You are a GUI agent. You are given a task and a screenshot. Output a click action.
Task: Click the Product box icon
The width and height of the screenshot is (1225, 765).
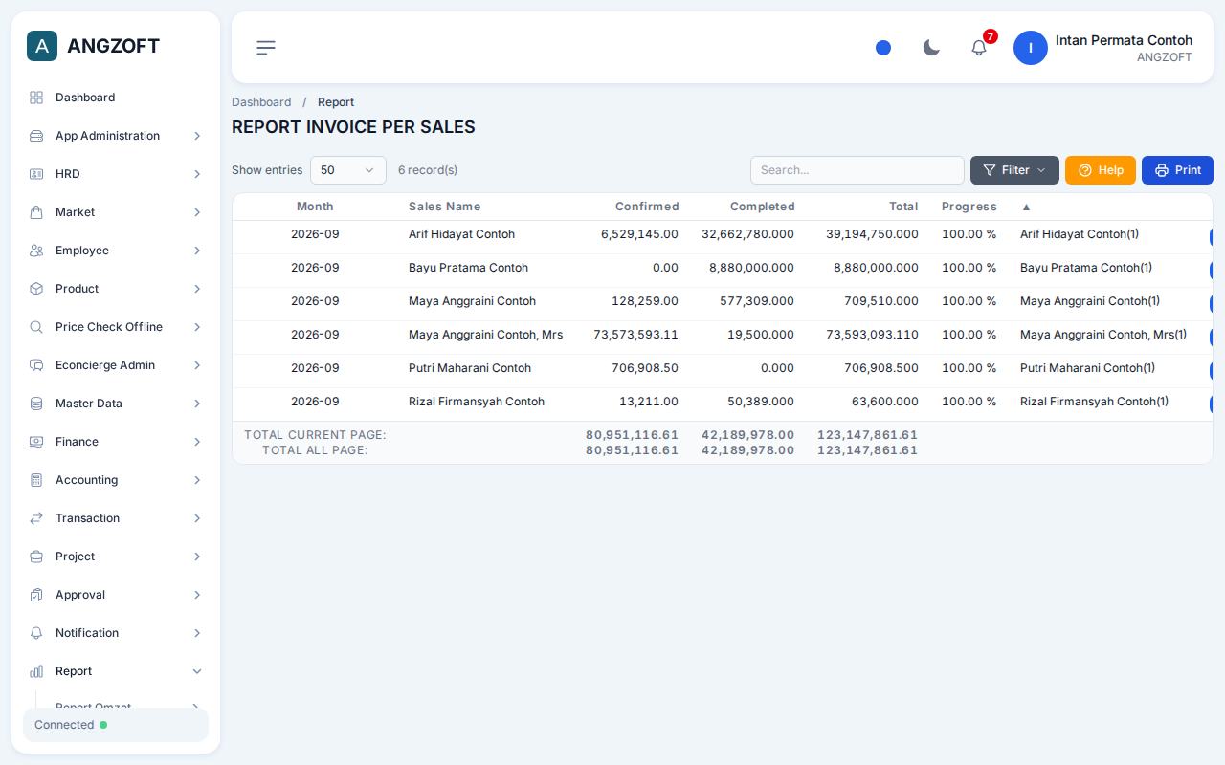(36, 289)
